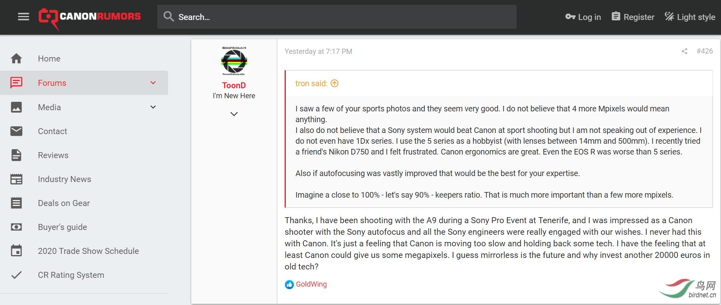The height and width of the screenshot is (305, 721).
Task: Open GoldWing's profile link
Action: (311, 284)
